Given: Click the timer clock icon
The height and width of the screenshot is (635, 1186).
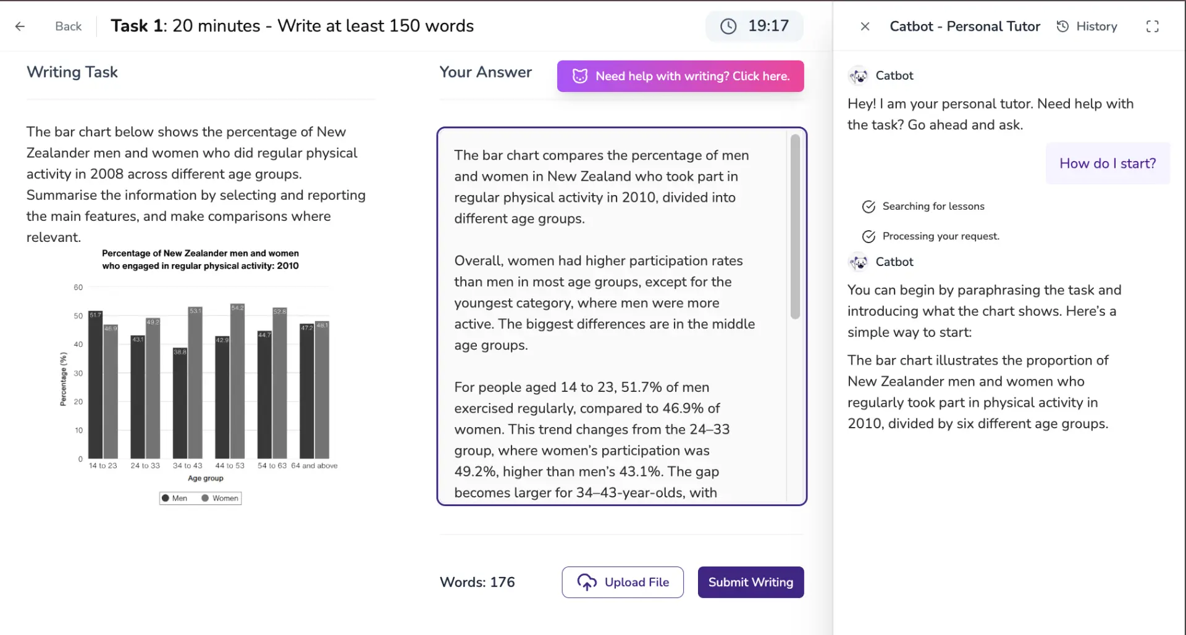Looking at the screenshot, I should coord(728,26).
